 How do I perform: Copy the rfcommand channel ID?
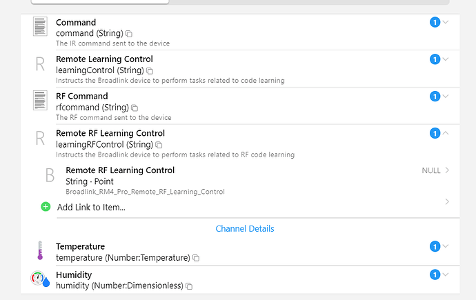point(135,108)
